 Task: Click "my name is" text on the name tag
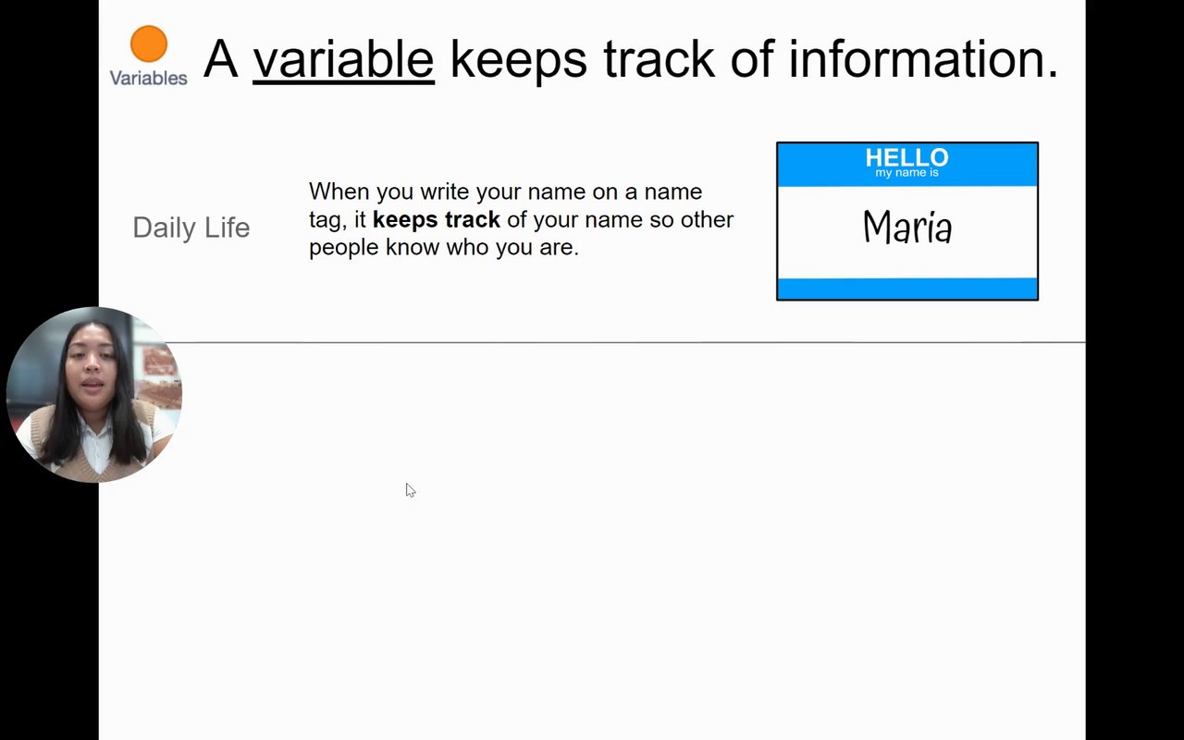[906, 173]
